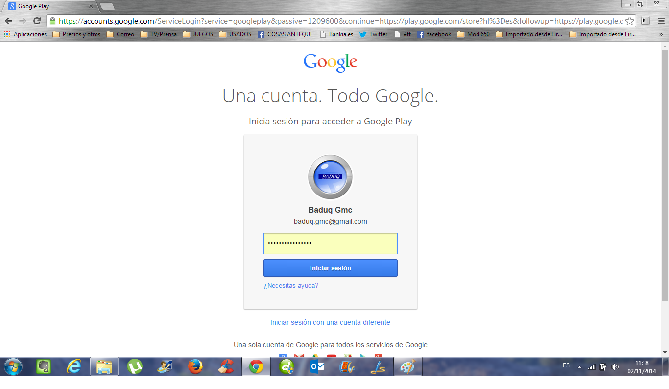The height and width of the screenshot is (389, 669).
Task: Click the Twitter bookmark
Action: [373, 34]
